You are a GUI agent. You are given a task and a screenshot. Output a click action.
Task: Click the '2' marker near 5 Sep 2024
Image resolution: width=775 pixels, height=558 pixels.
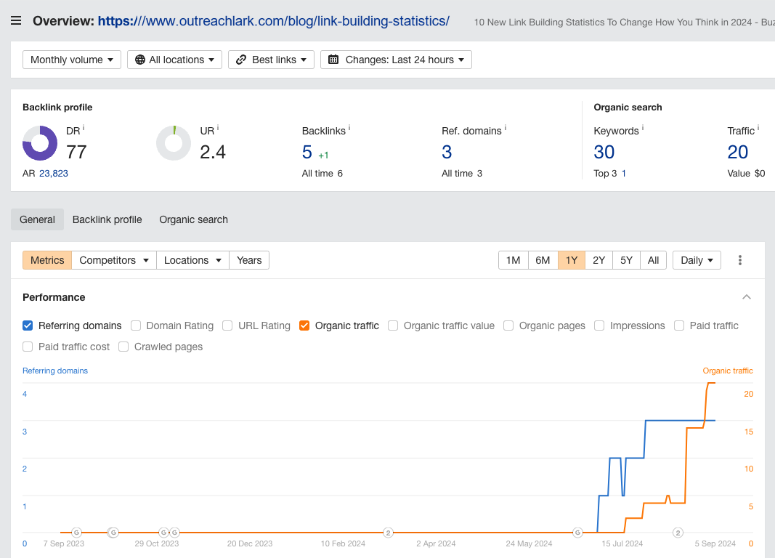coord(678,533)
